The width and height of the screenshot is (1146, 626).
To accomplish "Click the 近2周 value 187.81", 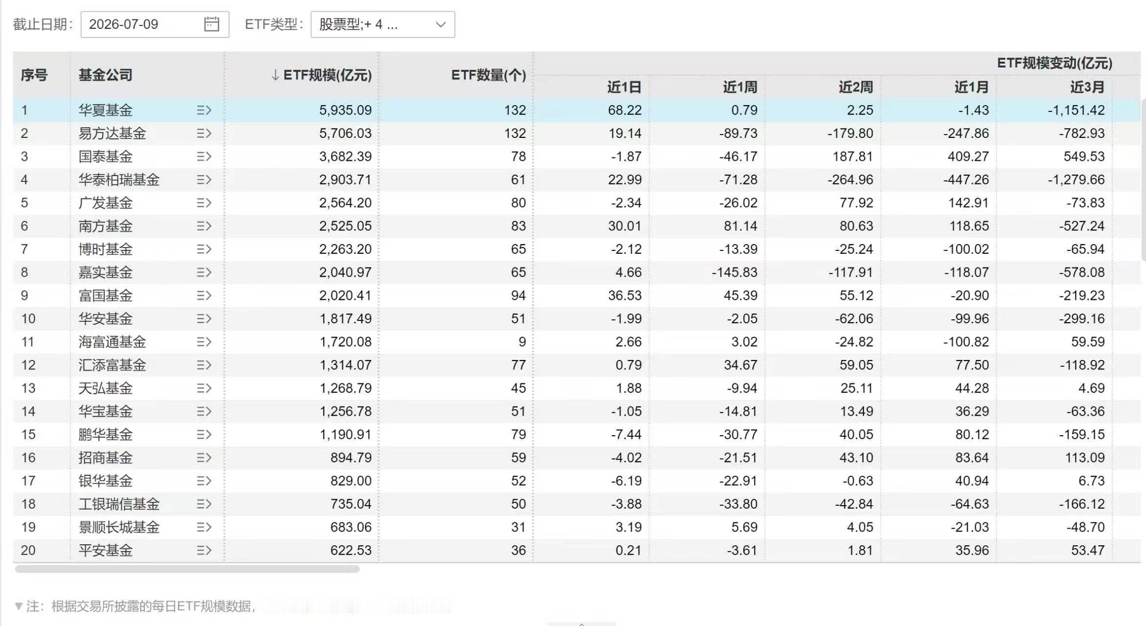I will (x=853, y=156).
